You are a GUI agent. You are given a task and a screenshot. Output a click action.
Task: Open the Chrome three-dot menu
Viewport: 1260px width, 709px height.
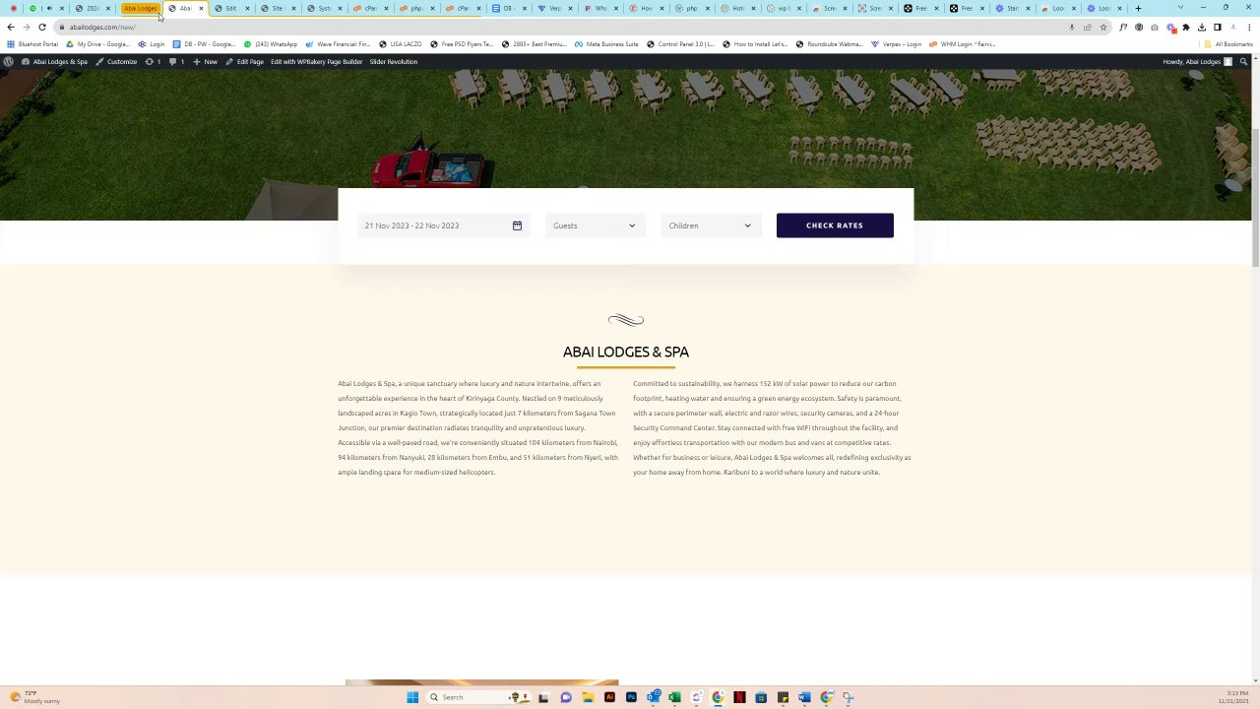(1248, 27)
